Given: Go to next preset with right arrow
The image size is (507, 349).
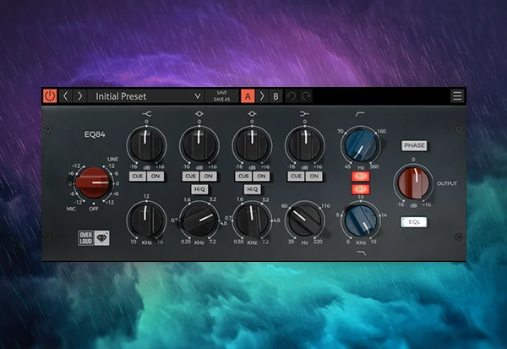Looking at the screenshot, I should point(79,96).
